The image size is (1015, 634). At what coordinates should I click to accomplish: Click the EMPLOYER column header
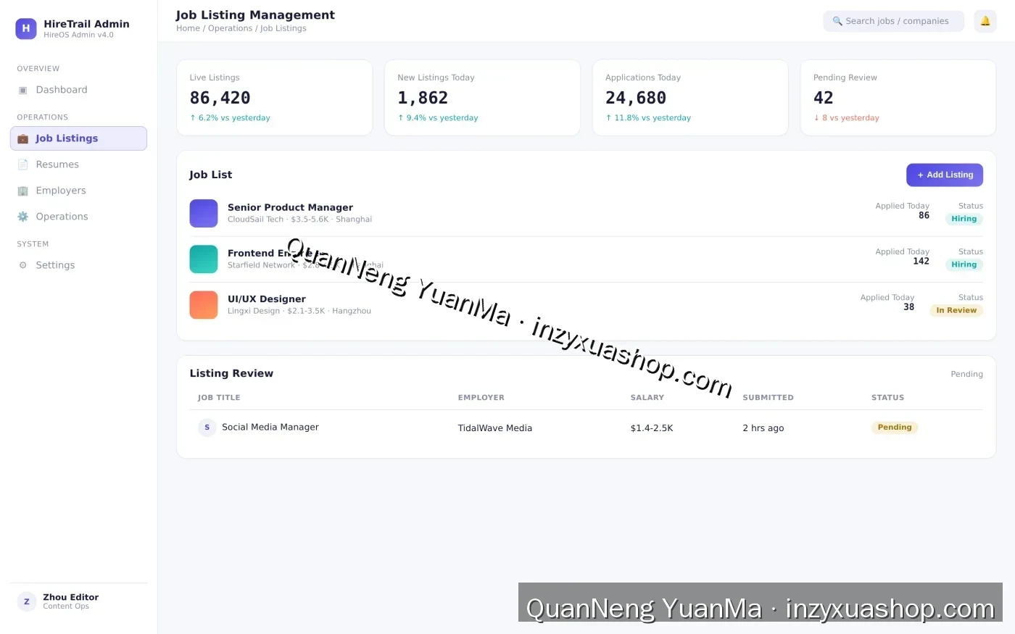pyautogui.click(x=481, y=398)
